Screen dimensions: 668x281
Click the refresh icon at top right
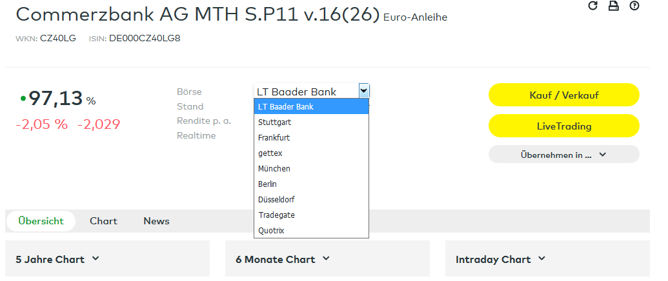point(593,6)
